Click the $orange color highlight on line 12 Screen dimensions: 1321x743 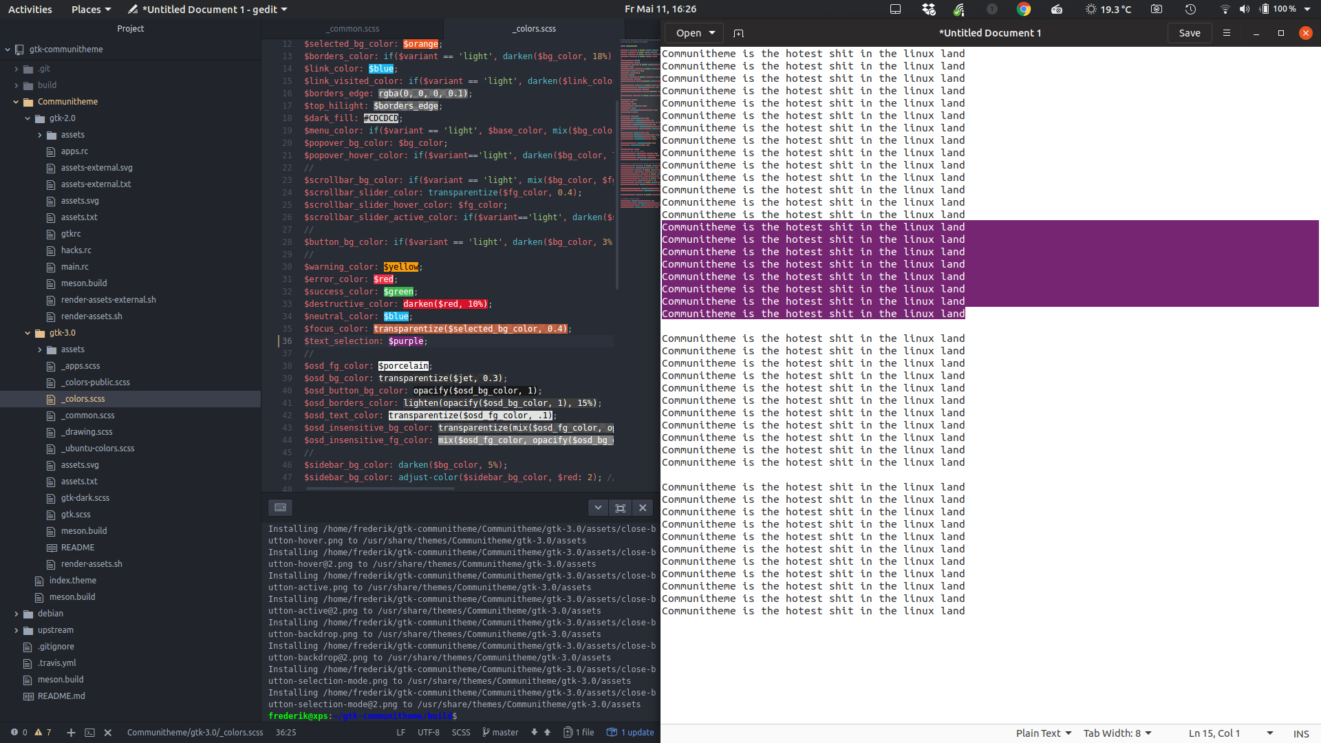click(420, 43)
